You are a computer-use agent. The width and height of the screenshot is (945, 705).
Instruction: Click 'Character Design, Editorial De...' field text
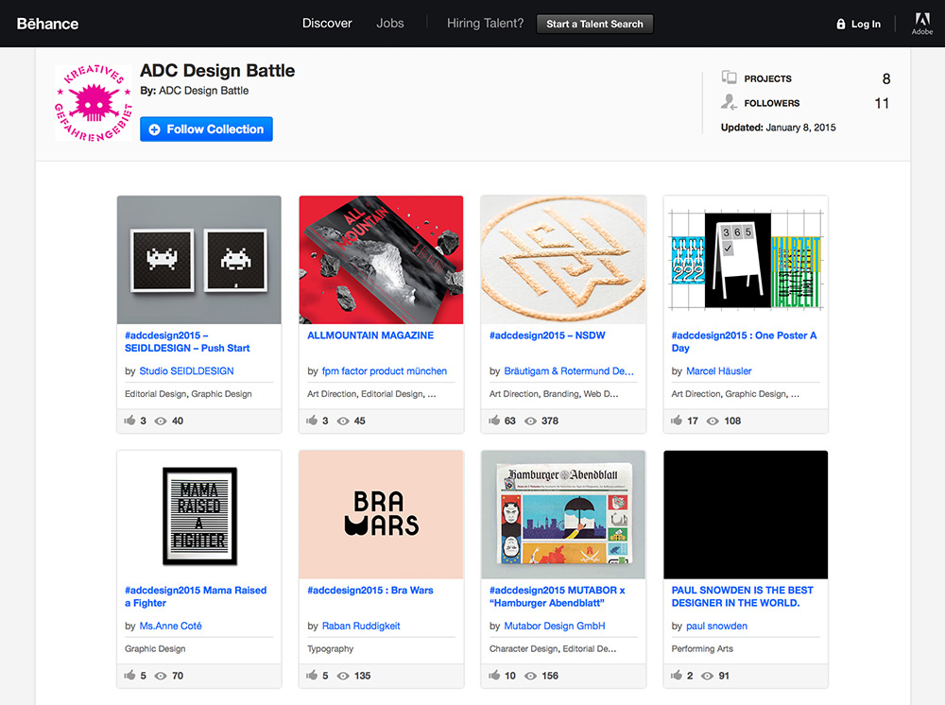pos(553,649)
